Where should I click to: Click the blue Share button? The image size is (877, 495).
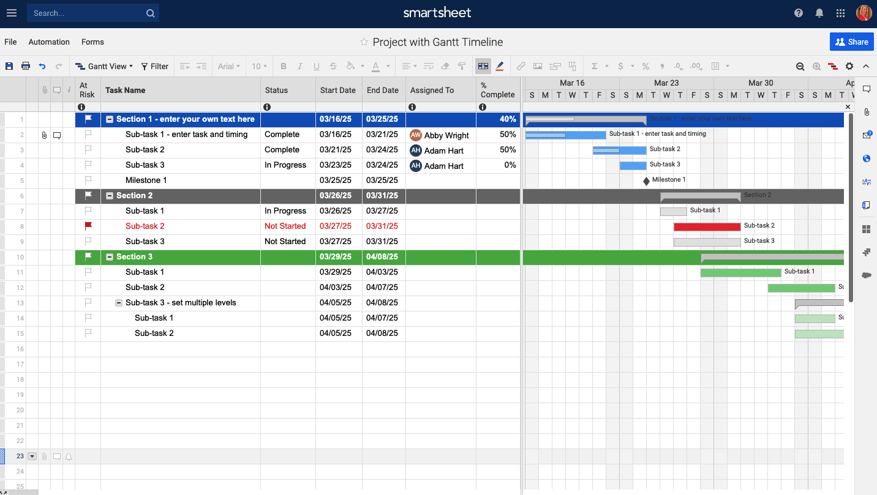point(852,42)
